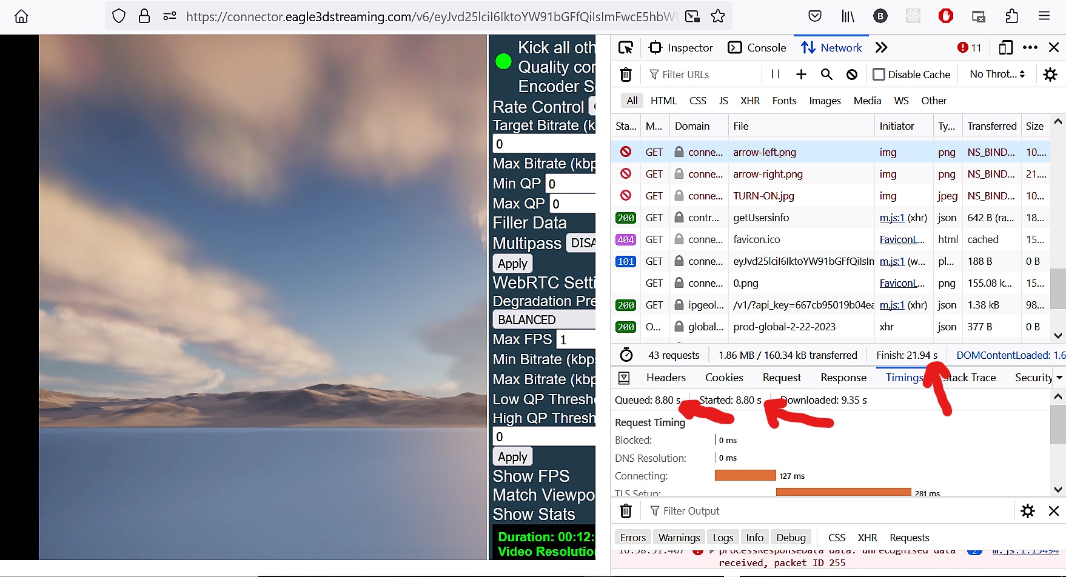Open the network search magnifier

click(x=826, y=75)
